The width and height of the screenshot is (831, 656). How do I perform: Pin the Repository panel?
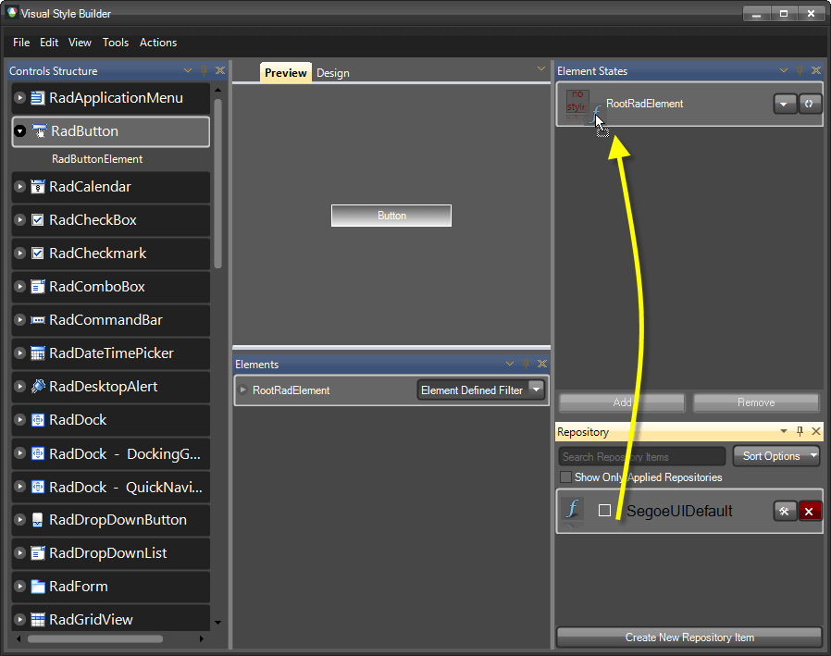[800, 431]
